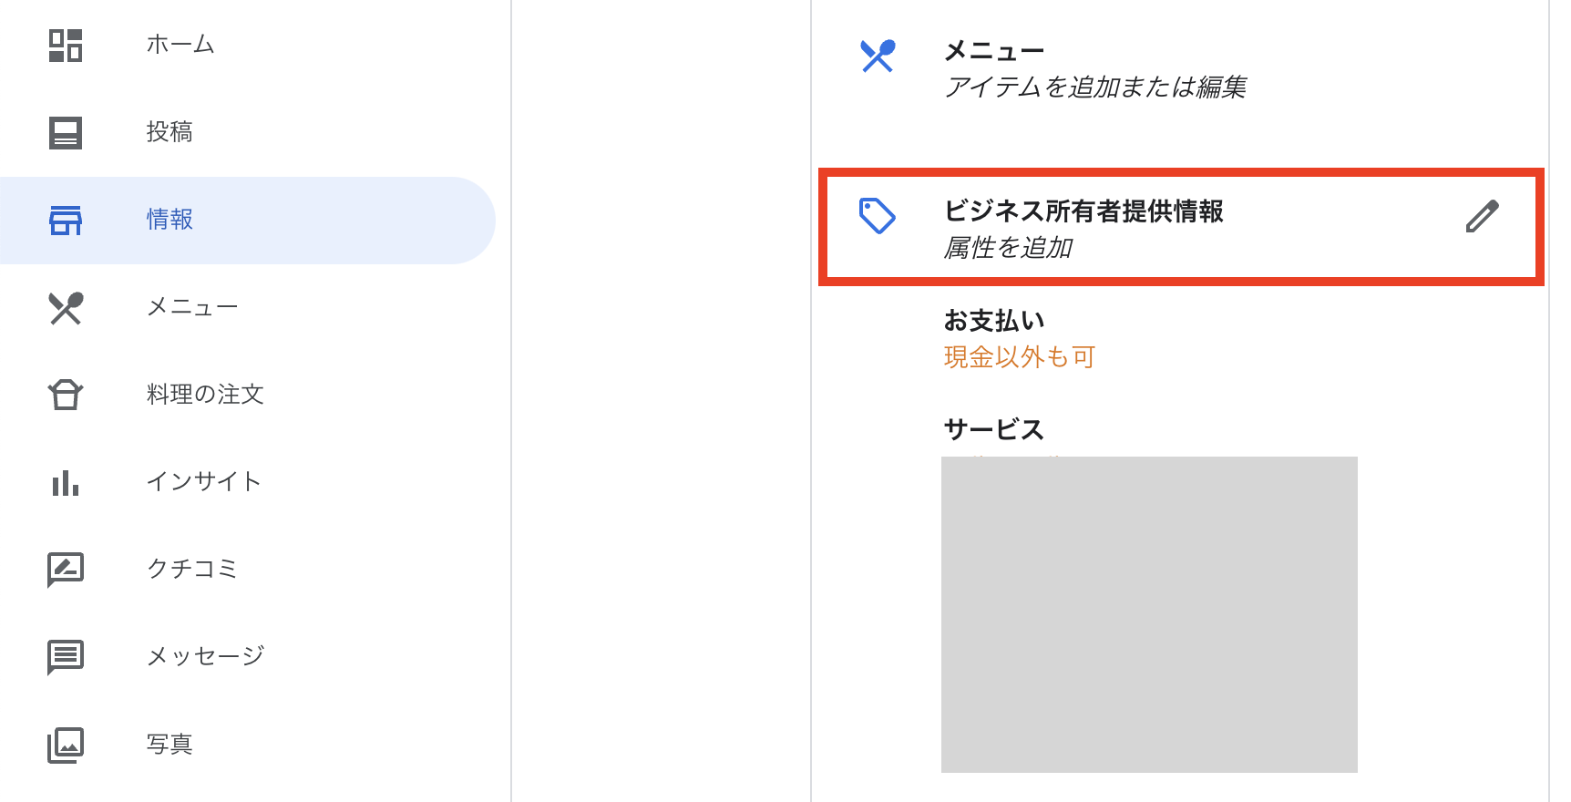Select the reviews pencil-bubble icon
Viewport: 1571px width, 802px height.
pyautogui.click(x=65, y=569)
